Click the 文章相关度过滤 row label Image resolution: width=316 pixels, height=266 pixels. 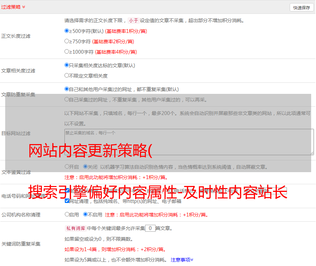pos(18,71)
